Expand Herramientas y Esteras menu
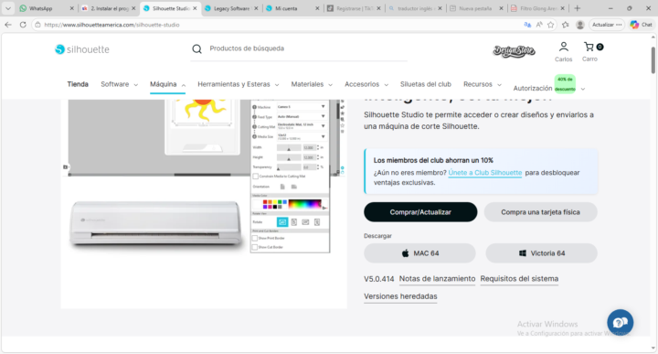 tap(239, 84)
